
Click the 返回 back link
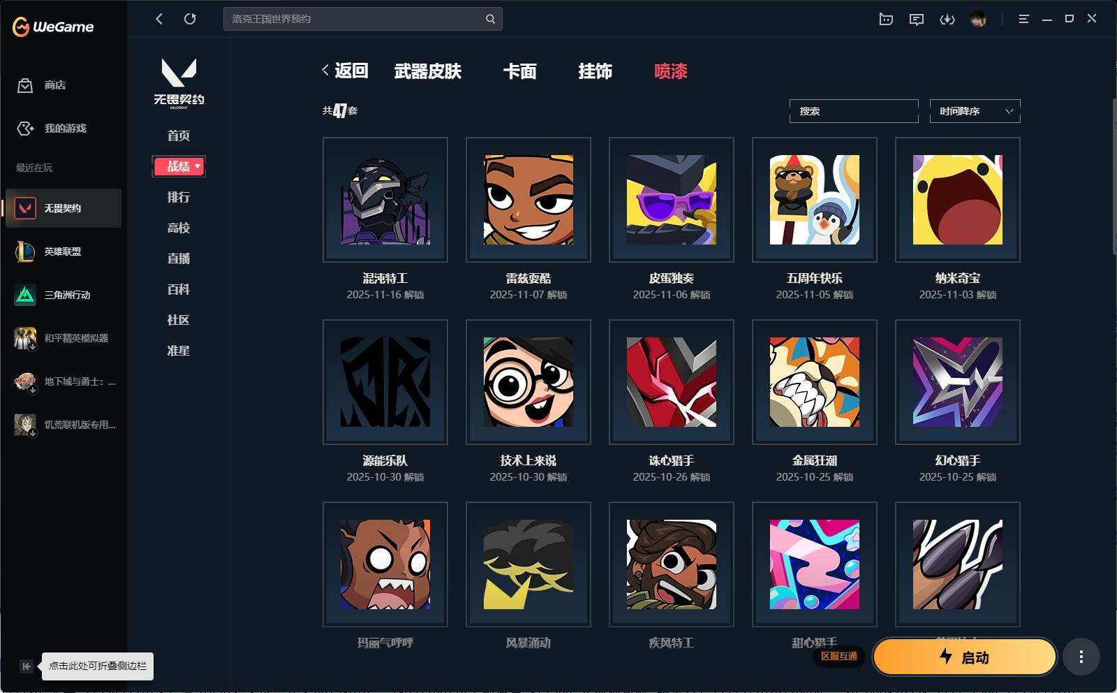[345, 71]
